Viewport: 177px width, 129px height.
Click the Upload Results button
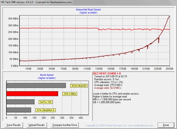coord(36,125)
